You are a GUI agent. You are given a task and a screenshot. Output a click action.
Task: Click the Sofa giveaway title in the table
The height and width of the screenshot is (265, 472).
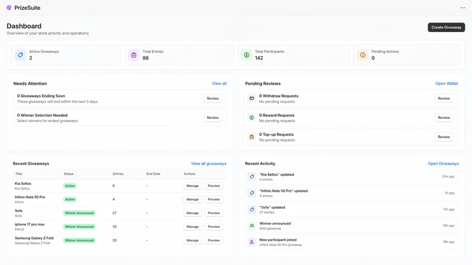(x=19, y=211)
